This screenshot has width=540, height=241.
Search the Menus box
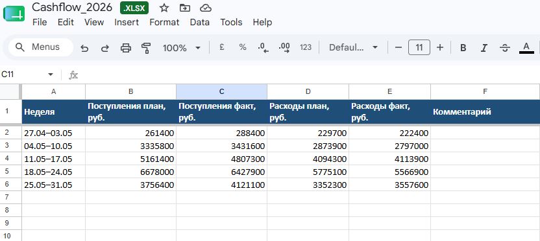[41, 47]
